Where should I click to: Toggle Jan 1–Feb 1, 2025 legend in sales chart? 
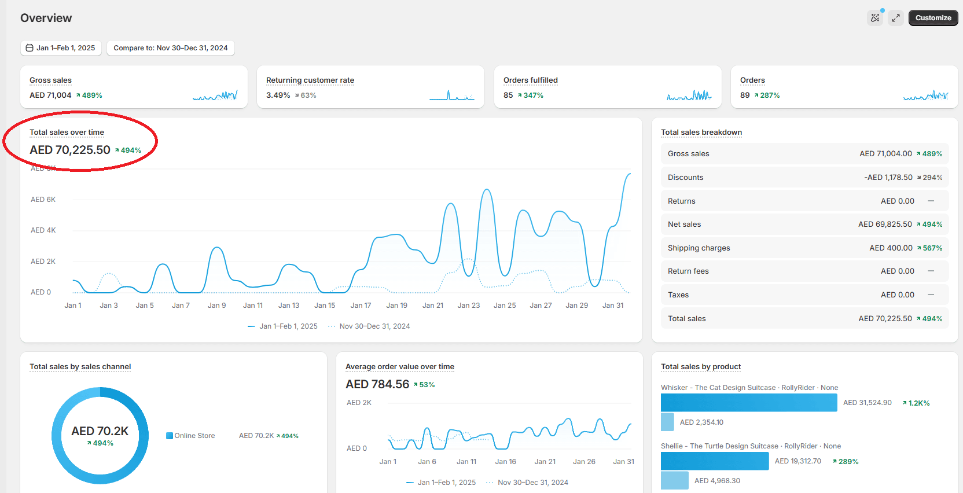tap(282, 326)
